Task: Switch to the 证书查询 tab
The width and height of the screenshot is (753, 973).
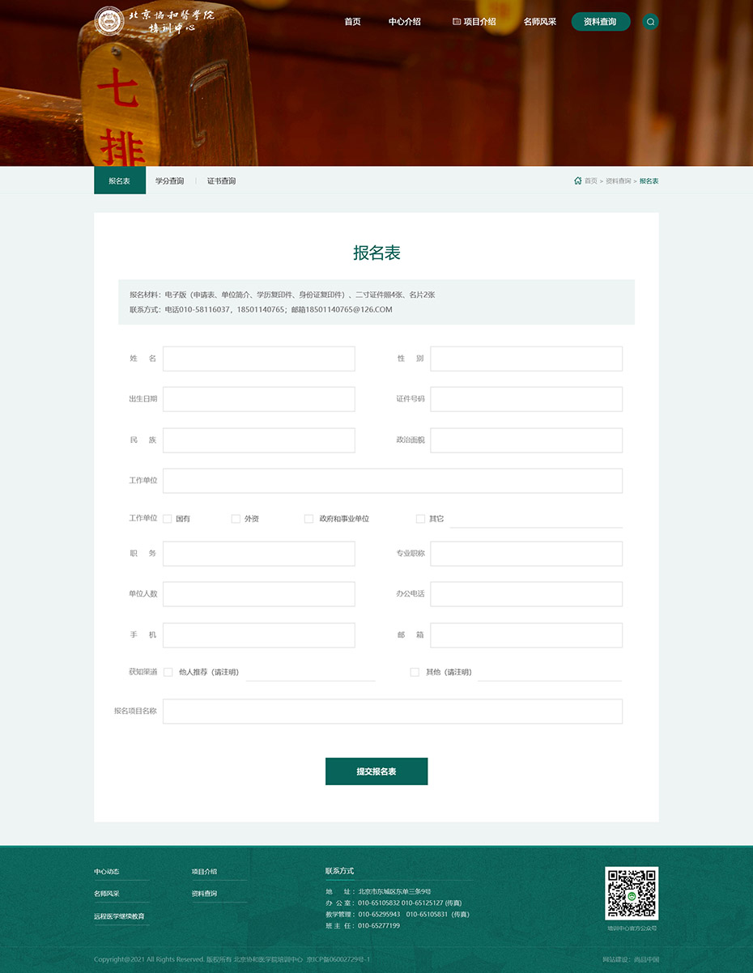Action: pyautogui.click(x=221, y=181)
